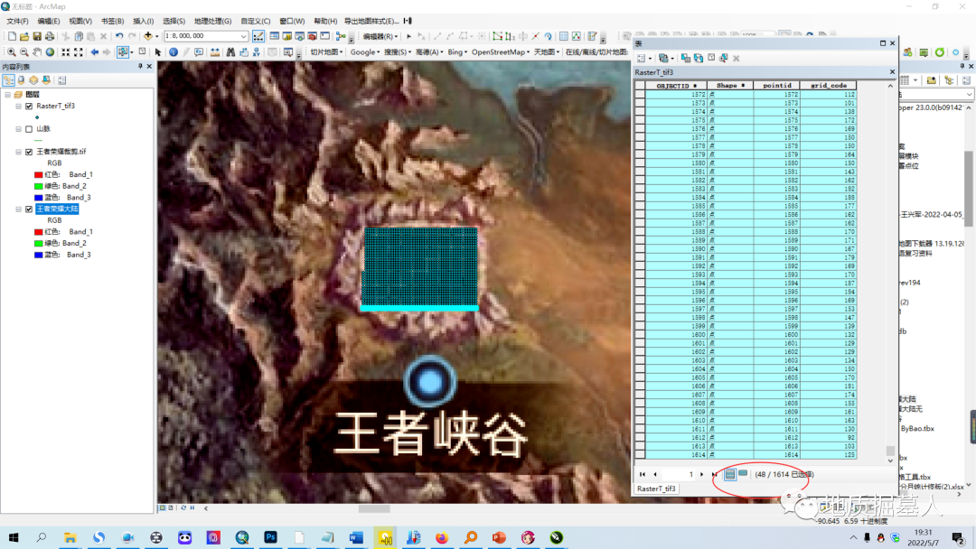Open the 天地图 dropdown
Image resolution: width=976 pixels, height=549 pixels.
click(547, 52)
